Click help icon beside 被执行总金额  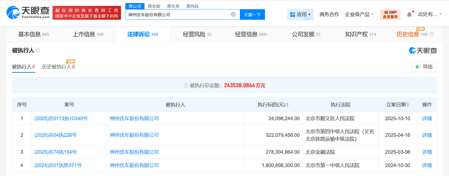point(186,85)
